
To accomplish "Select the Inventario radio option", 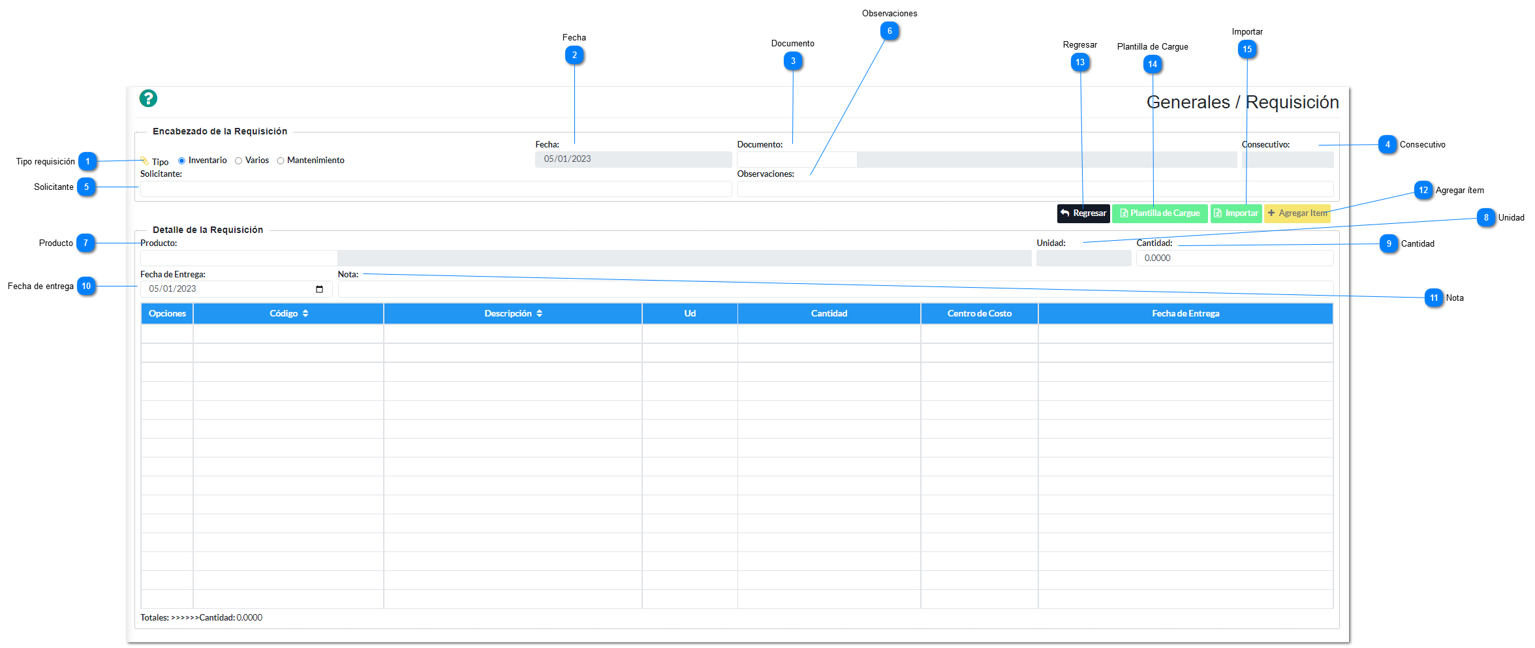I will (181, 161).
